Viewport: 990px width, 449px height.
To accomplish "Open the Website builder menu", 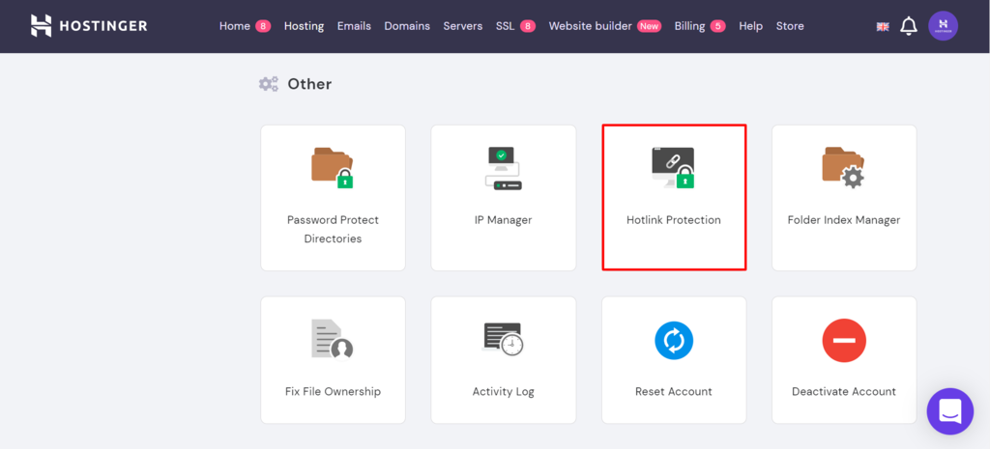I will point(590,26).
